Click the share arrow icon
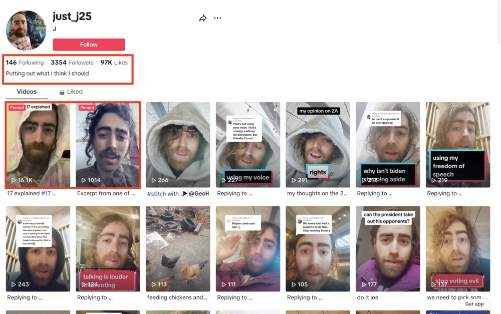This screenshot has height=314, width=501. (203, 18)
